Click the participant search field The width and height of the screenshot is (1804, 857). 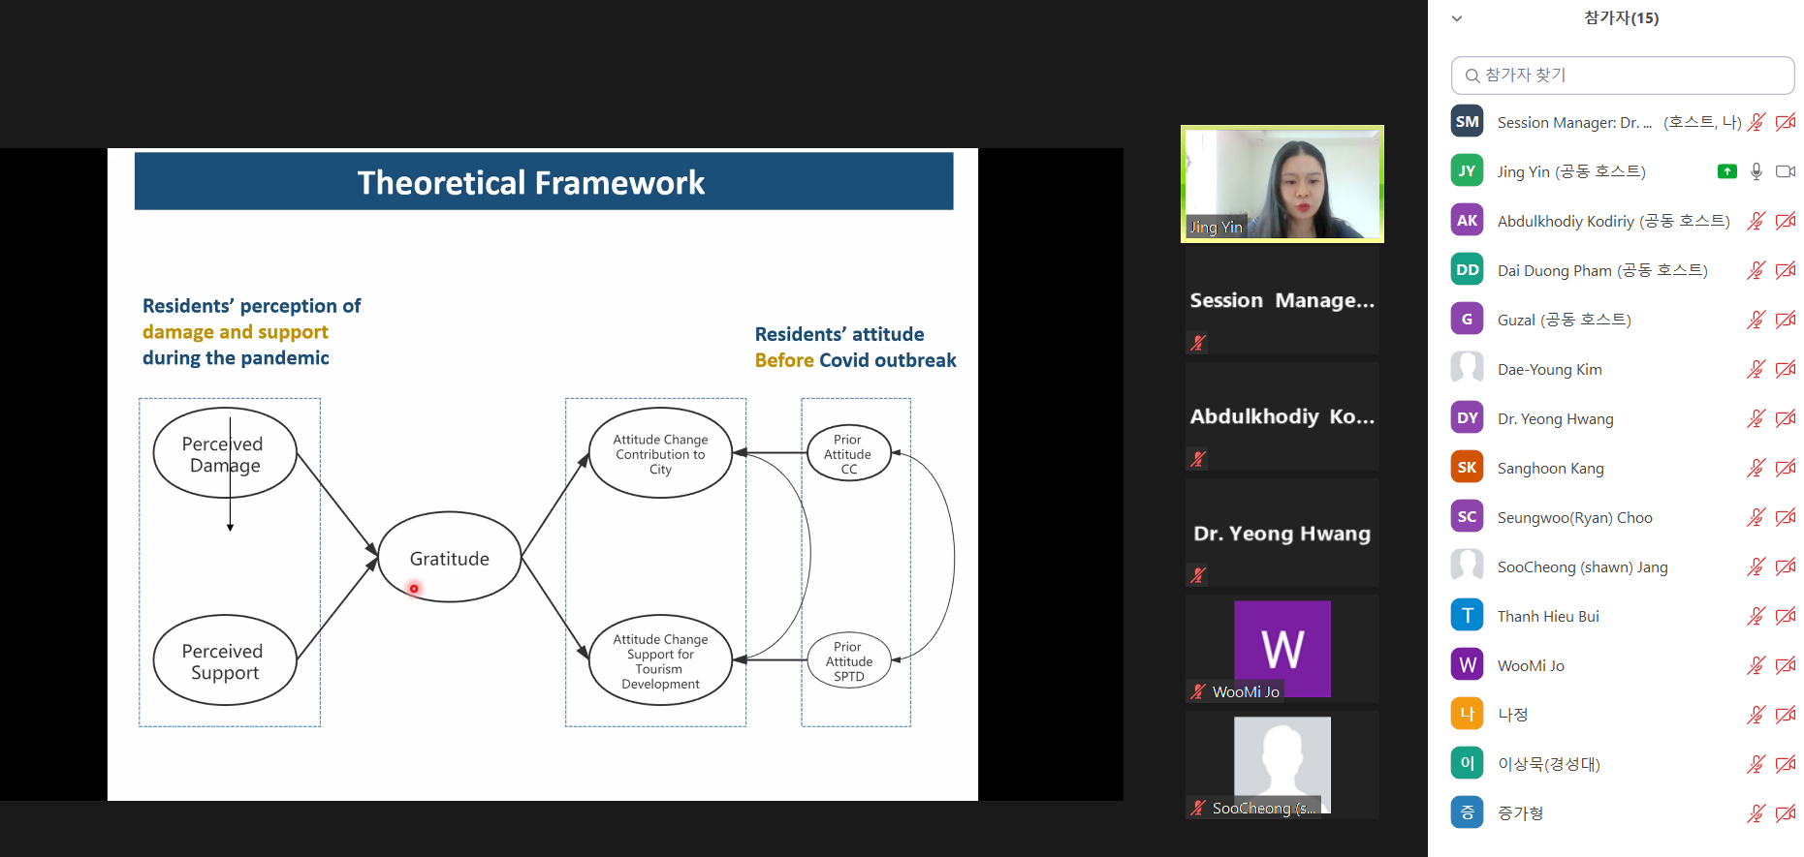click(x=1623, y=76)
